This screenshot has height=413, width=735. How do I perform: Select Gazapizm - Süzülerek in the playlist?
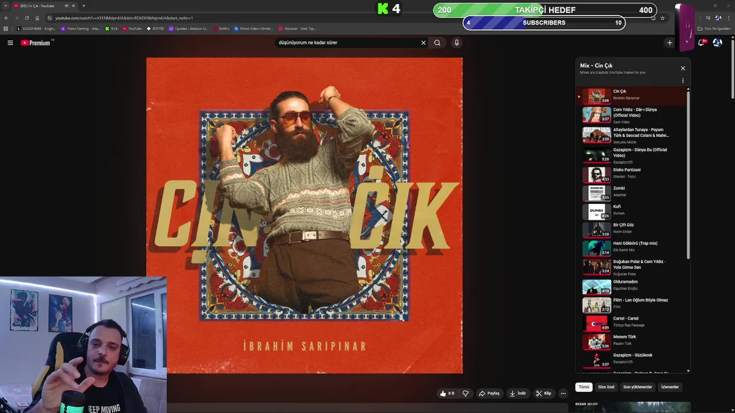(632, 360)
